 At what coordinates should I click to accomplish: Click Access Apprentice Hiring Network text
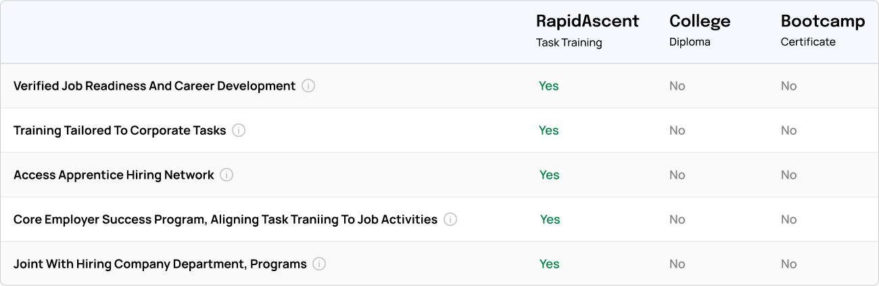pyautogui.click(x=114, y=175)
